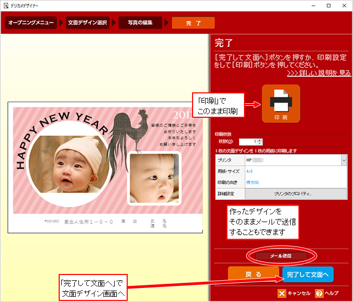Minimize the デジカメデザイナー window

pyautogui.click(x=313, y=6)
